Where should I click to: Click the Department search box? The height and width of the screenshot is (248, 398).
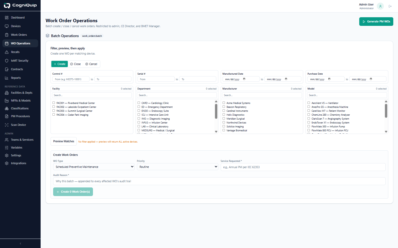[177, 95]
